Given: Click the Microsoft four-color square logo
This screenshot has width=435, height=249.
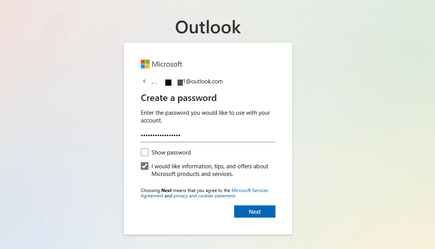Looking at the screenshot, I should tap(145, 64).
